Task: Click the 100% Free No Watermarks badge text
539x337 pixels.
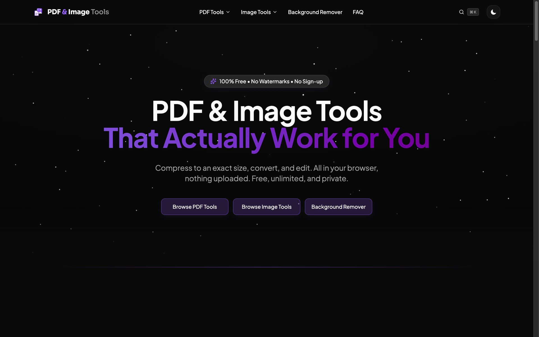Action: tap(271, 81)
